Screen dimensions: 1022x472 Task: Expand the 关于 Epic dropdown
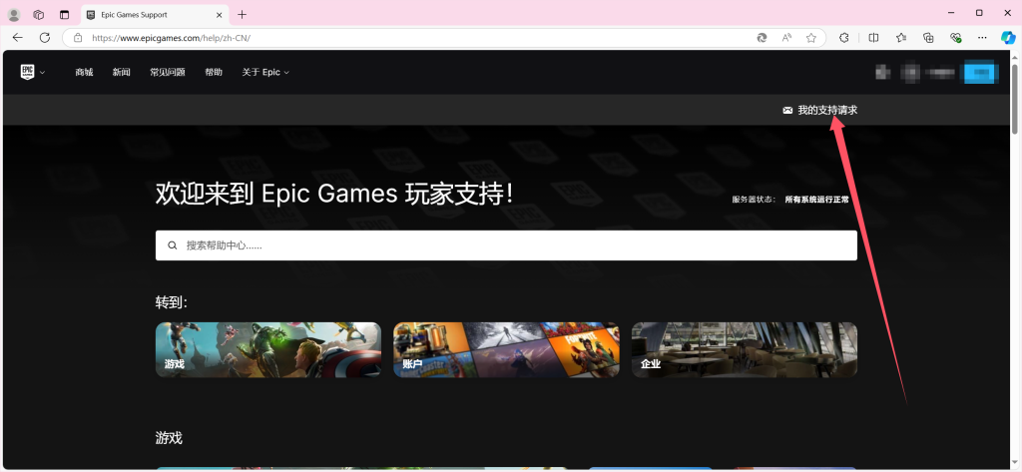coord(265,73)
